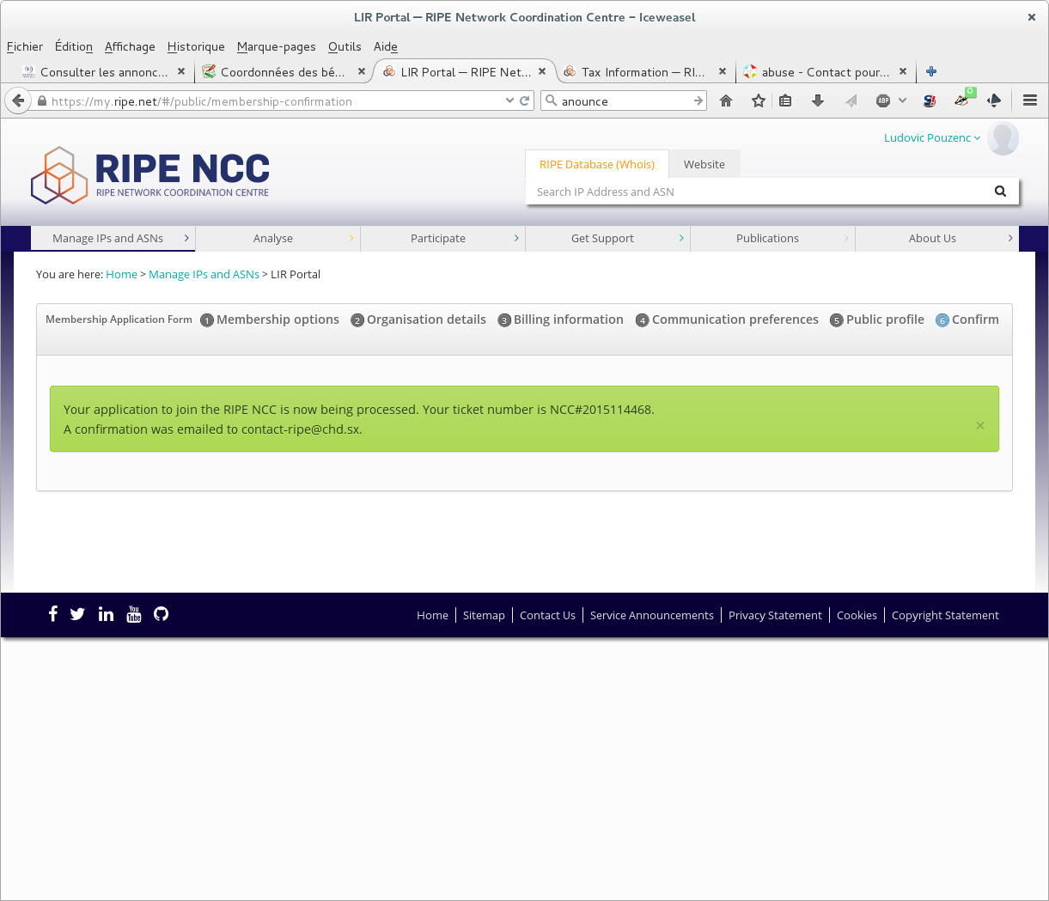Image resolution: width=1049 pixels, height=901 pixels.
Task: Expand Manage IPs and ASNs menu
Action: point(113,238)
